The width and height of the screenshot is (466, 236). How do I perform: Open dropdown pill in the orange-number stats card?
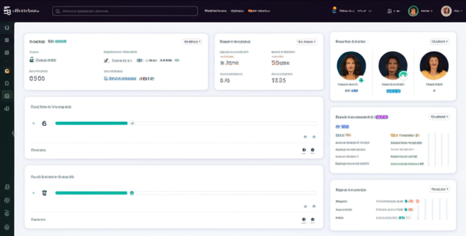307,42
